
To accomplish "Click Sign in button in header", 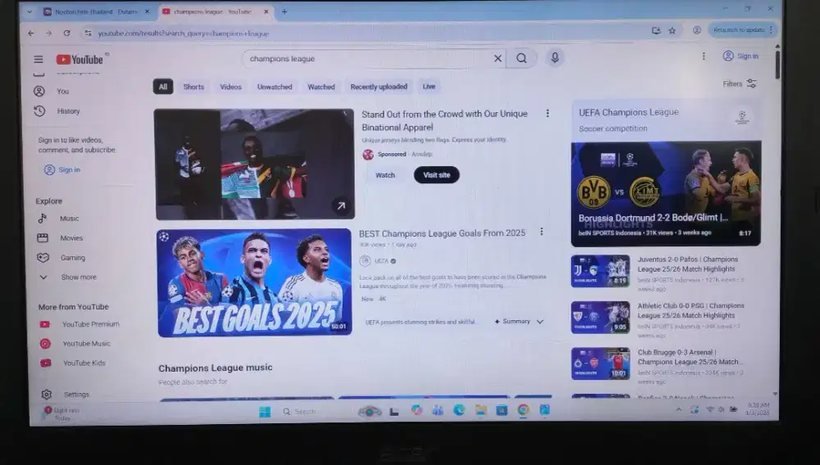I will 740,56.
